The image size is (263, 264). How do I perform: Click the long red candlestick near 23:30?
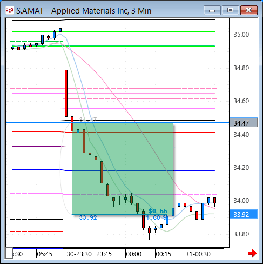(x=66, y=93)
